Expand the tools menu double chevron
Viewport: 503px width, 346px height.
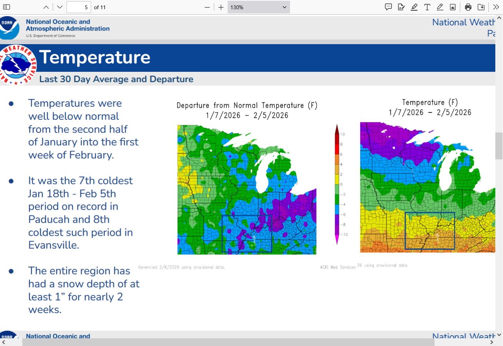[x=496, y=7]
